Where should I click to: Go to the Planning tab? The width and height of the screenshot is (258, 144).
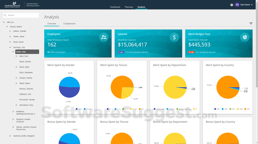tap(129, 7)
